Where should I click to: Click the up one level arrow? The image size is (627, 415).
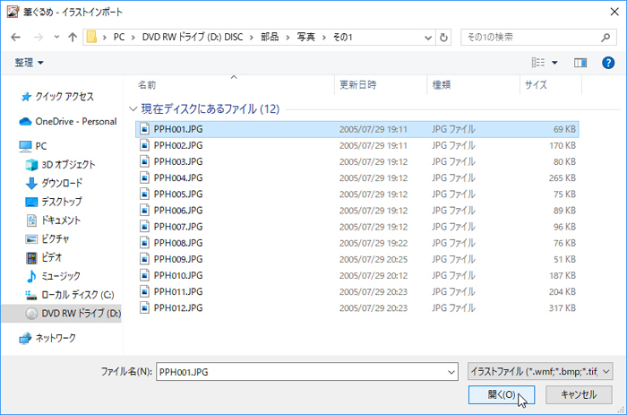(x=72, y=38)
